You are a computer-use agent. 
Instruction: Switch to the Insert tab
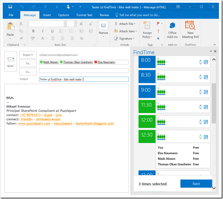(47, 15)
